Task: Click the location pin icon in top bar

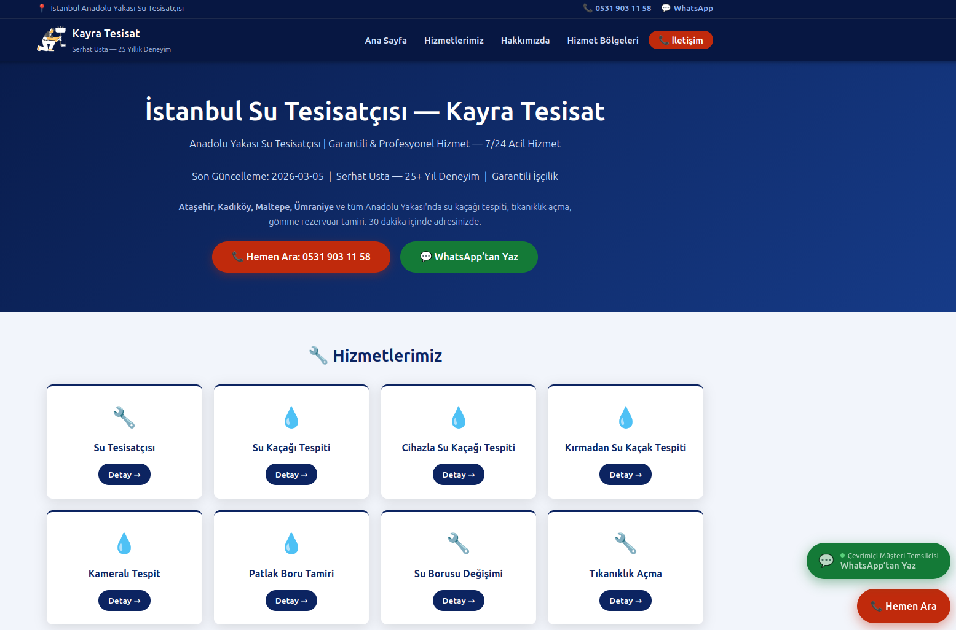Action: click(x=42, y=9)
